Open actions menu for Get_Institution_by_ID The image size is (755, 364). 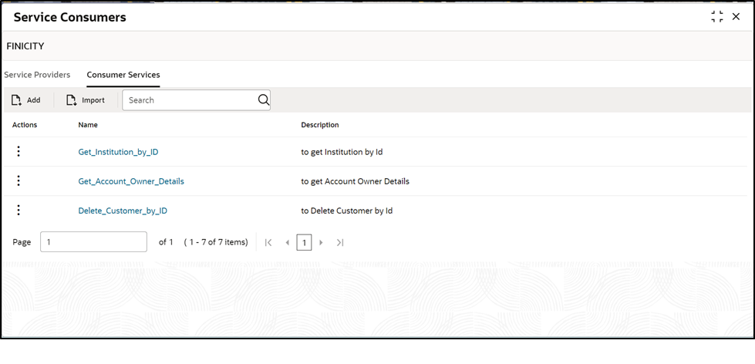(19, 151)
